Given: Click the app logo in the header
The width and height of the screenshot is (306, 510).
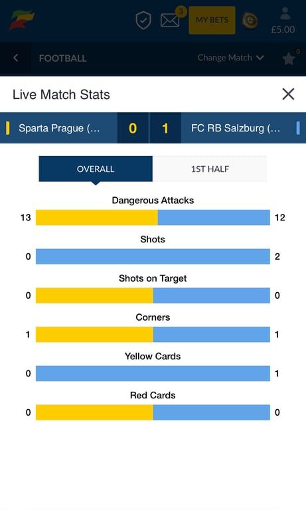Looking at the screenshot, I should point(21,20).
